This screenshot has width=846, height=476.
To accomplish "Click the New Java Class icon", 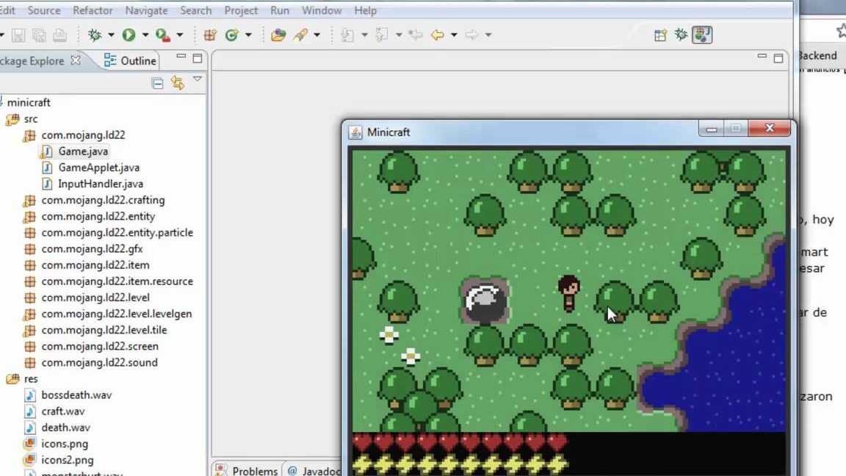I will (232, 35).
